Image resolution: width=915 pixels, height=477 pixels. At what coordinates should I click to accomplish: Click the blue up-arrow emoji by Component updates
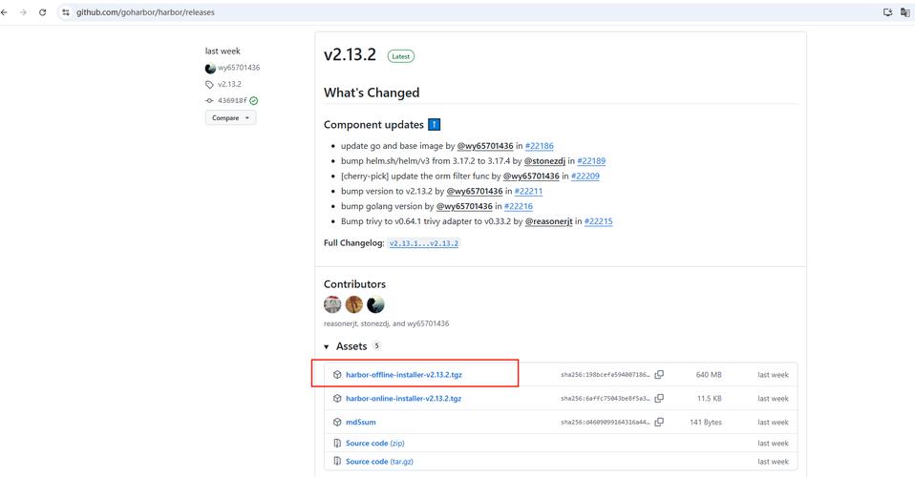point(435,125)
